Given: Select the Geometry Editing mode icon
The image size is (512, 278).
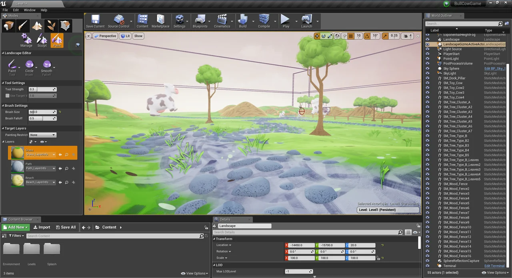Looking at the screenshot, I should coord(65,26).
